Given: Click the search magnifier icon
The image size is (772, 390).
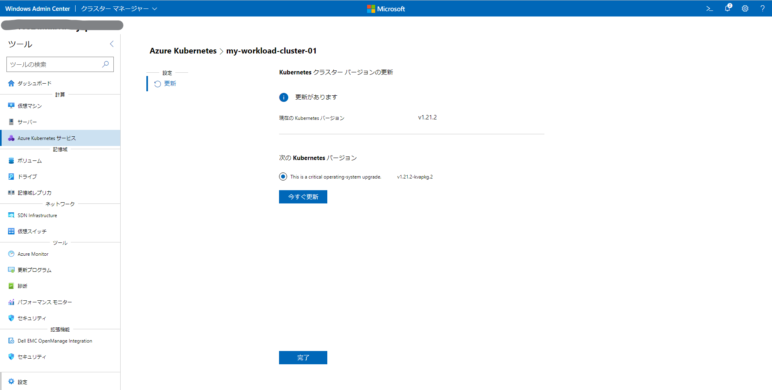Looking at the screenshot, I should pos(105,64).
